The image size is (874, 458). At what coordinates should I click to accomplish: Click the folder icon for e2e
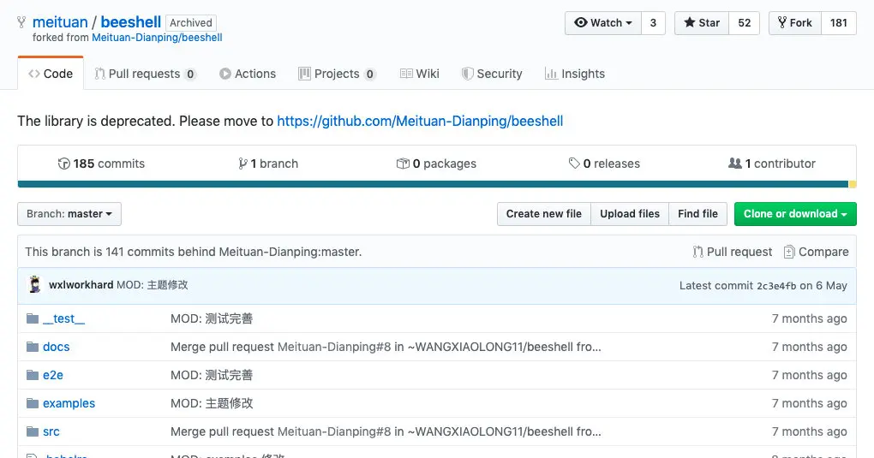[33, 375]
